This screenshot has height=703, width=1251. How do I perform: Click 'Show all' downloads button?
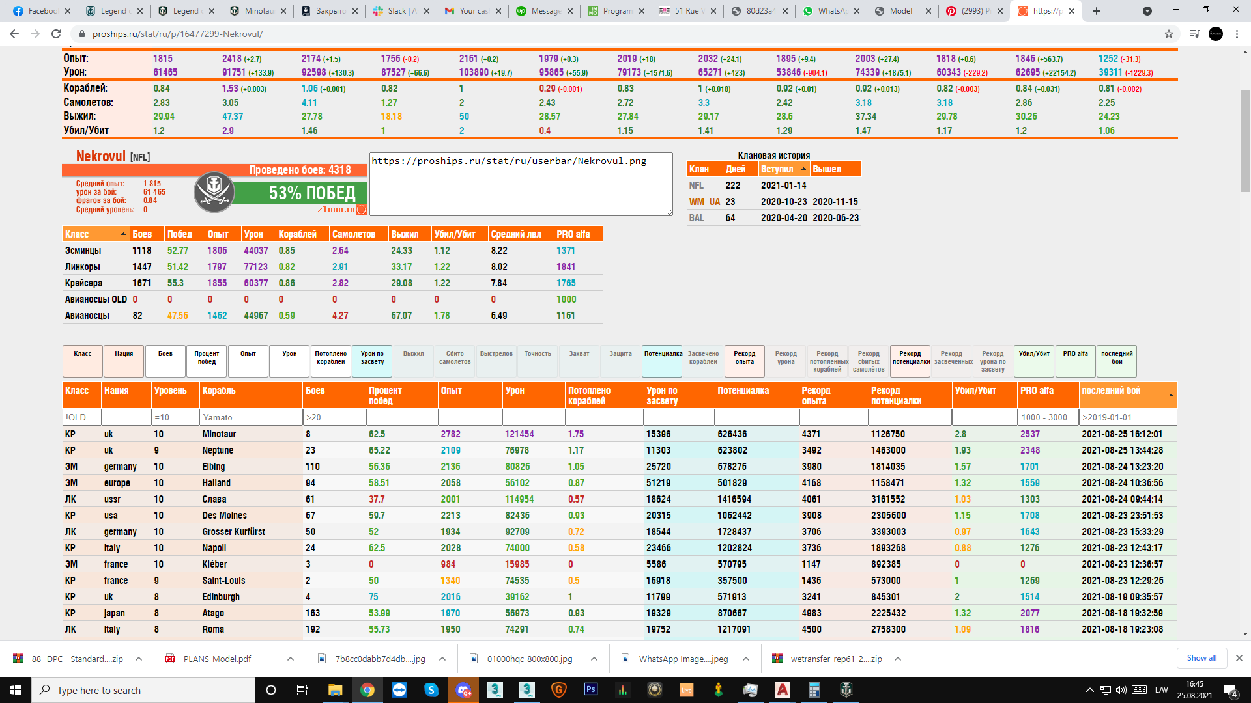[1201, 658]
